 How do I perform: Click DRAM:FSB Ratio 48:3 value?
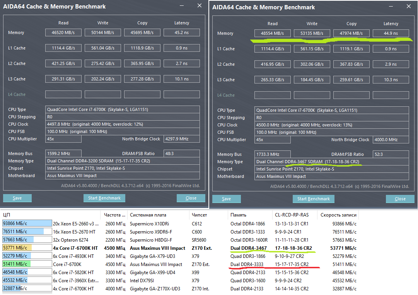(x=181, y=153)
